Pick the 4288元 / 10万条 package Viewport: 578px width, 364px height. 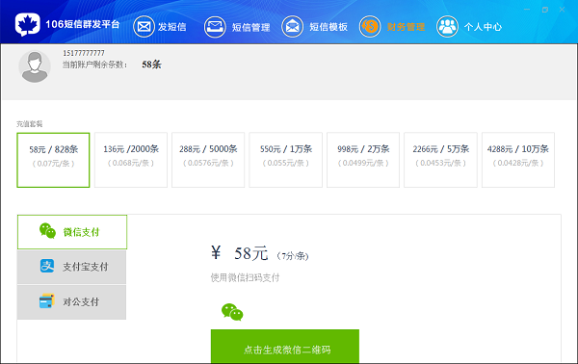click(518, 160)
